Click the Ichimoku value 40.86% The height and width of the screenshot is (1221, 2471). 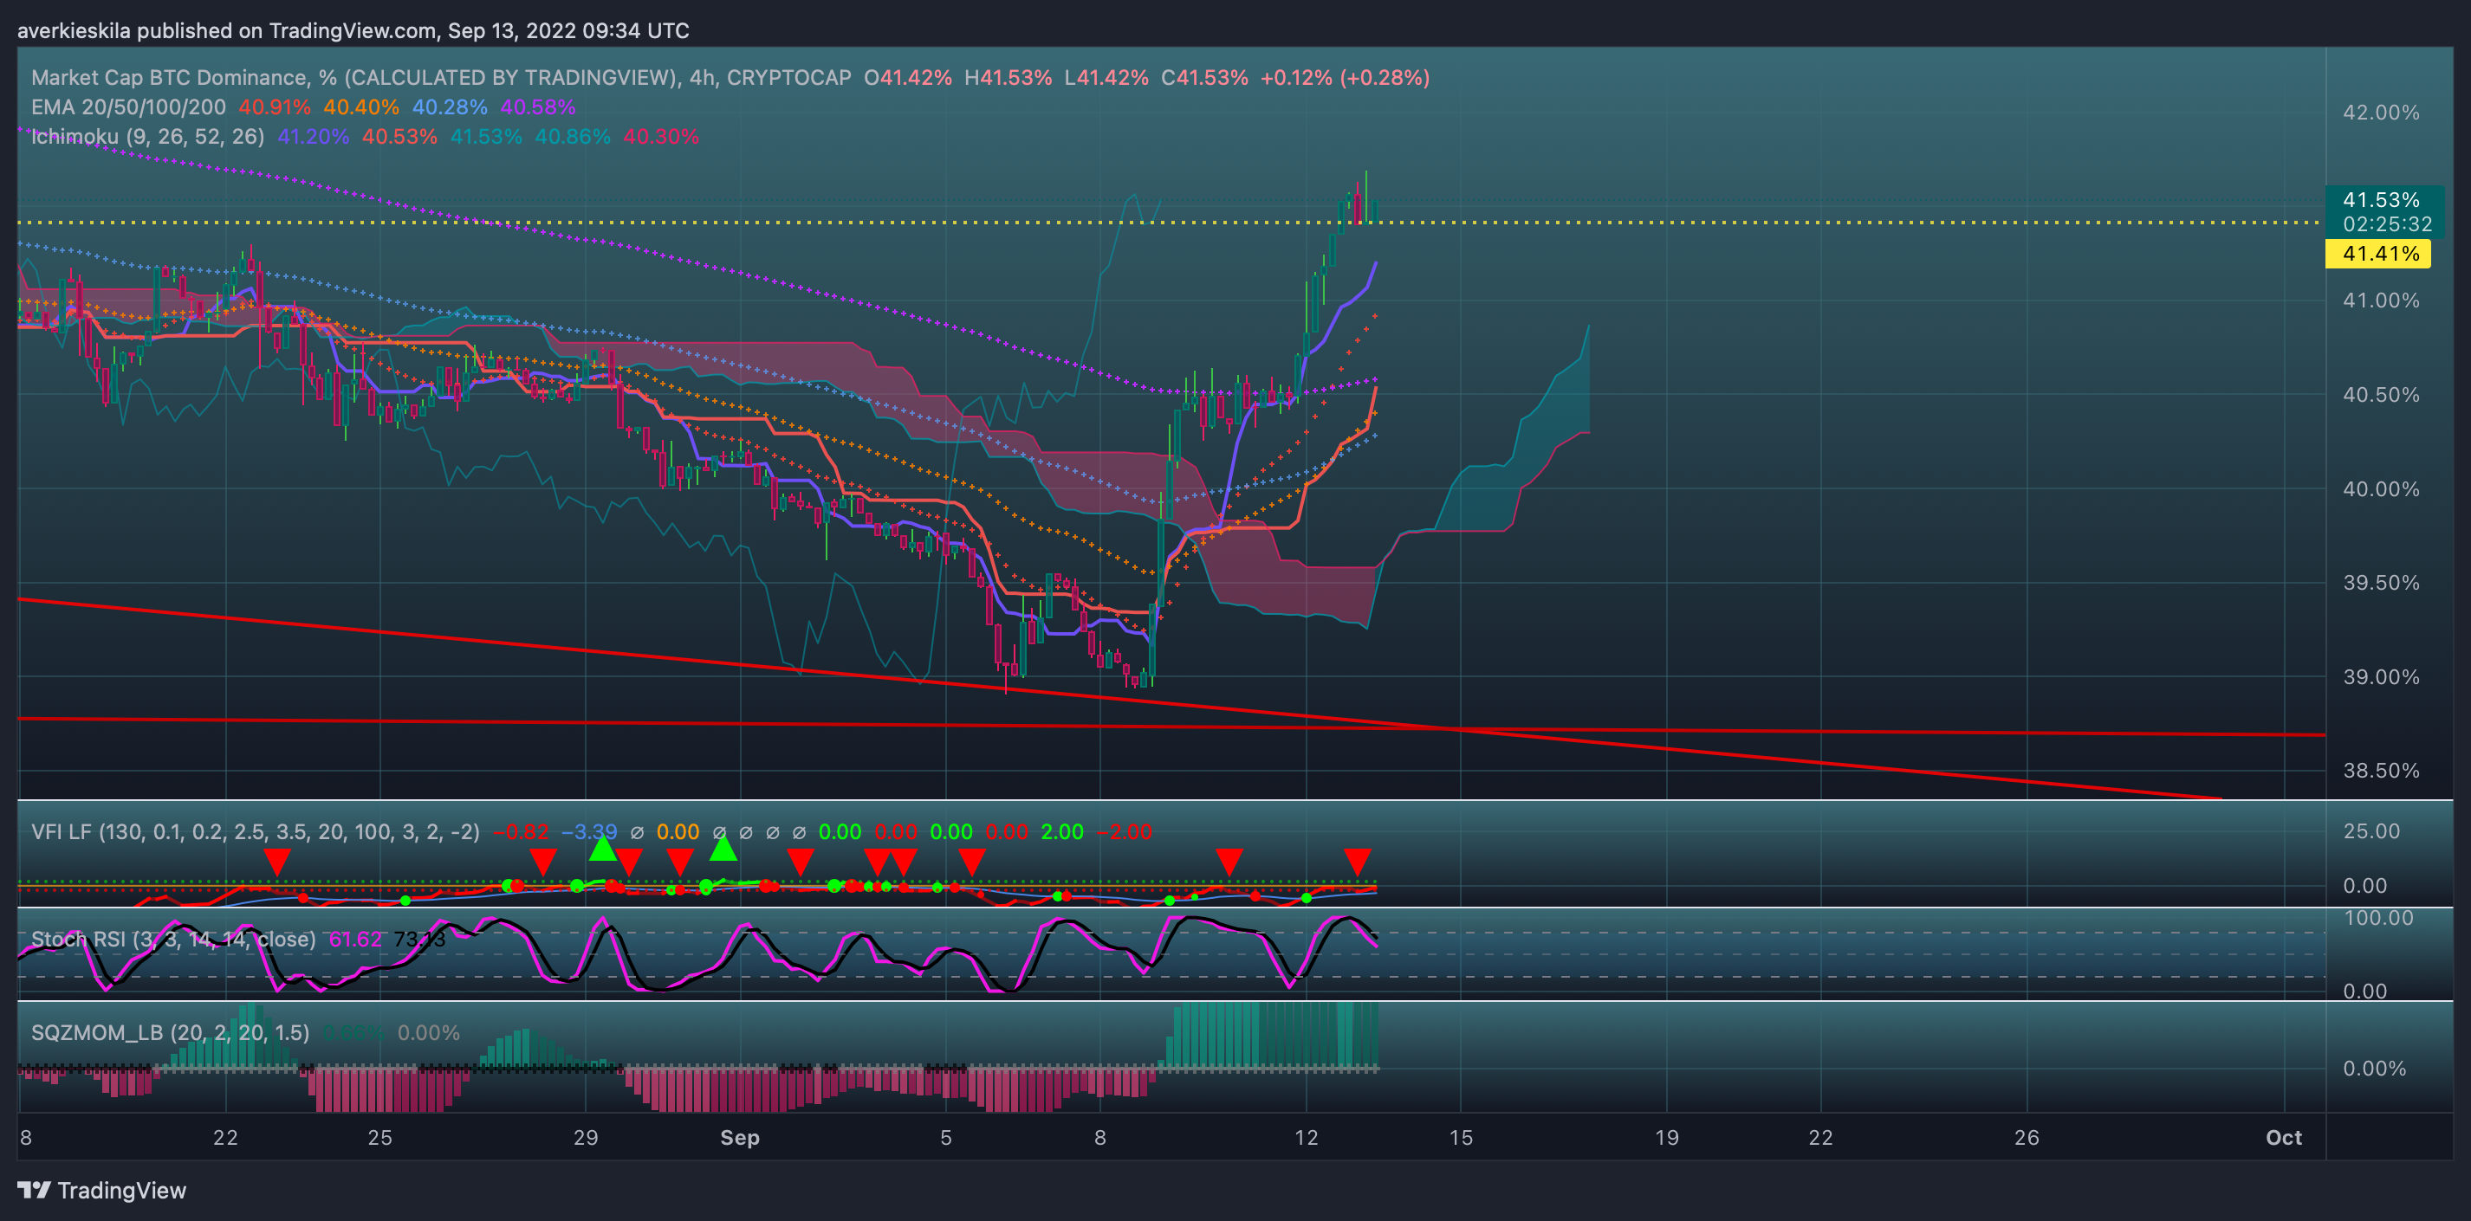pyautogui.click(x=573, y=136)
